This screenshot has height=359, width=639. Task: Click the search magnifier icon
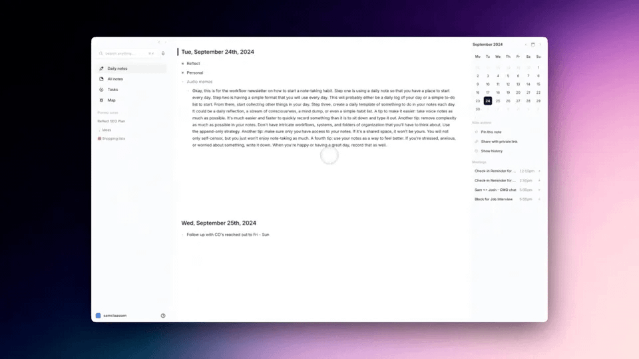coord(101,53)
